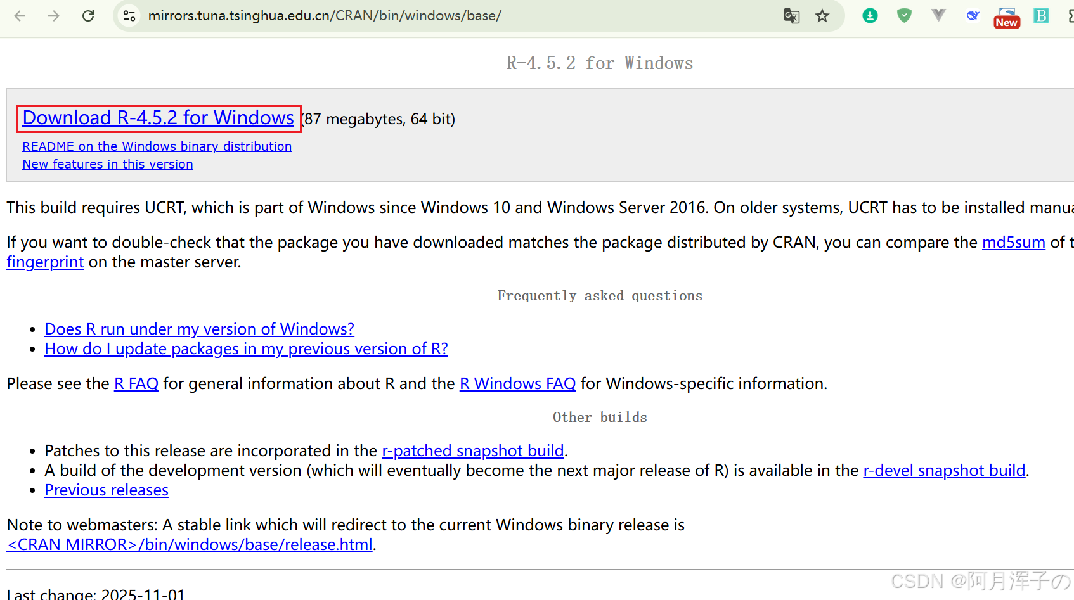Open the R Windows FAQ link
Viewport: 1074px width, 600px height.
[517, 384]
